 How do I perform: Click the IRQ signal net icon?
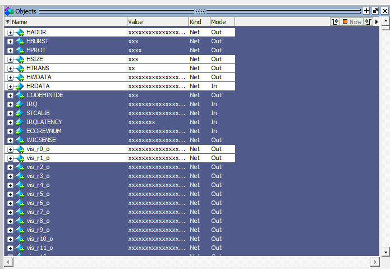20,104
